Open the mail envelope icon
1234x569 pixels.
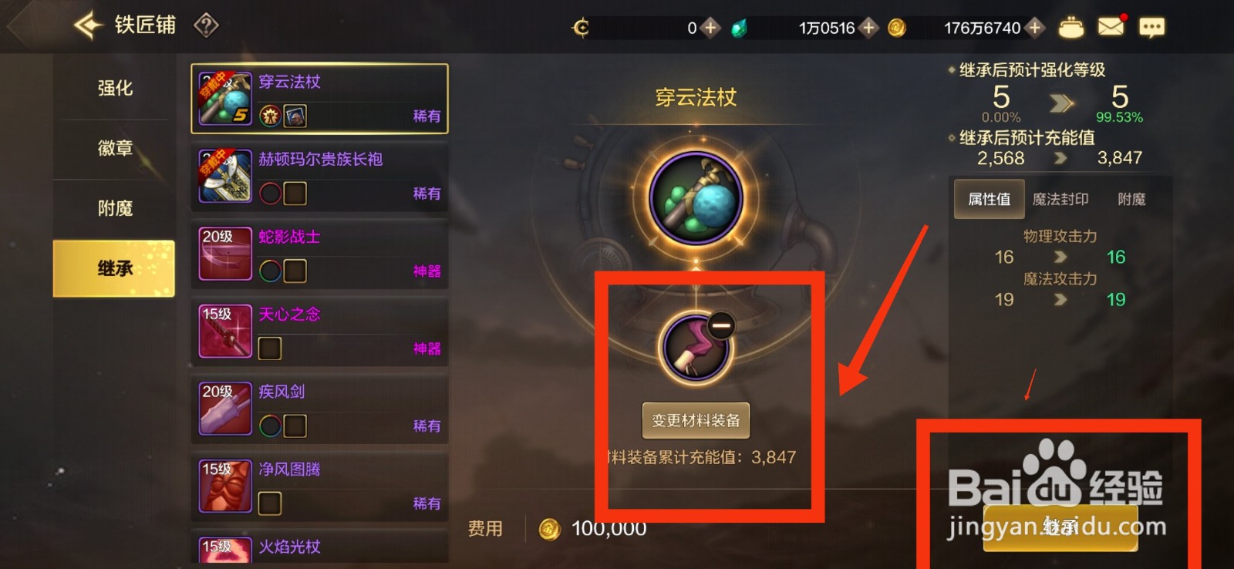pos(1111,27)
